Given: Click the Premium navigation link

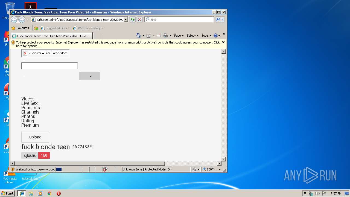Looking at the screenshot, I should 30,125.
